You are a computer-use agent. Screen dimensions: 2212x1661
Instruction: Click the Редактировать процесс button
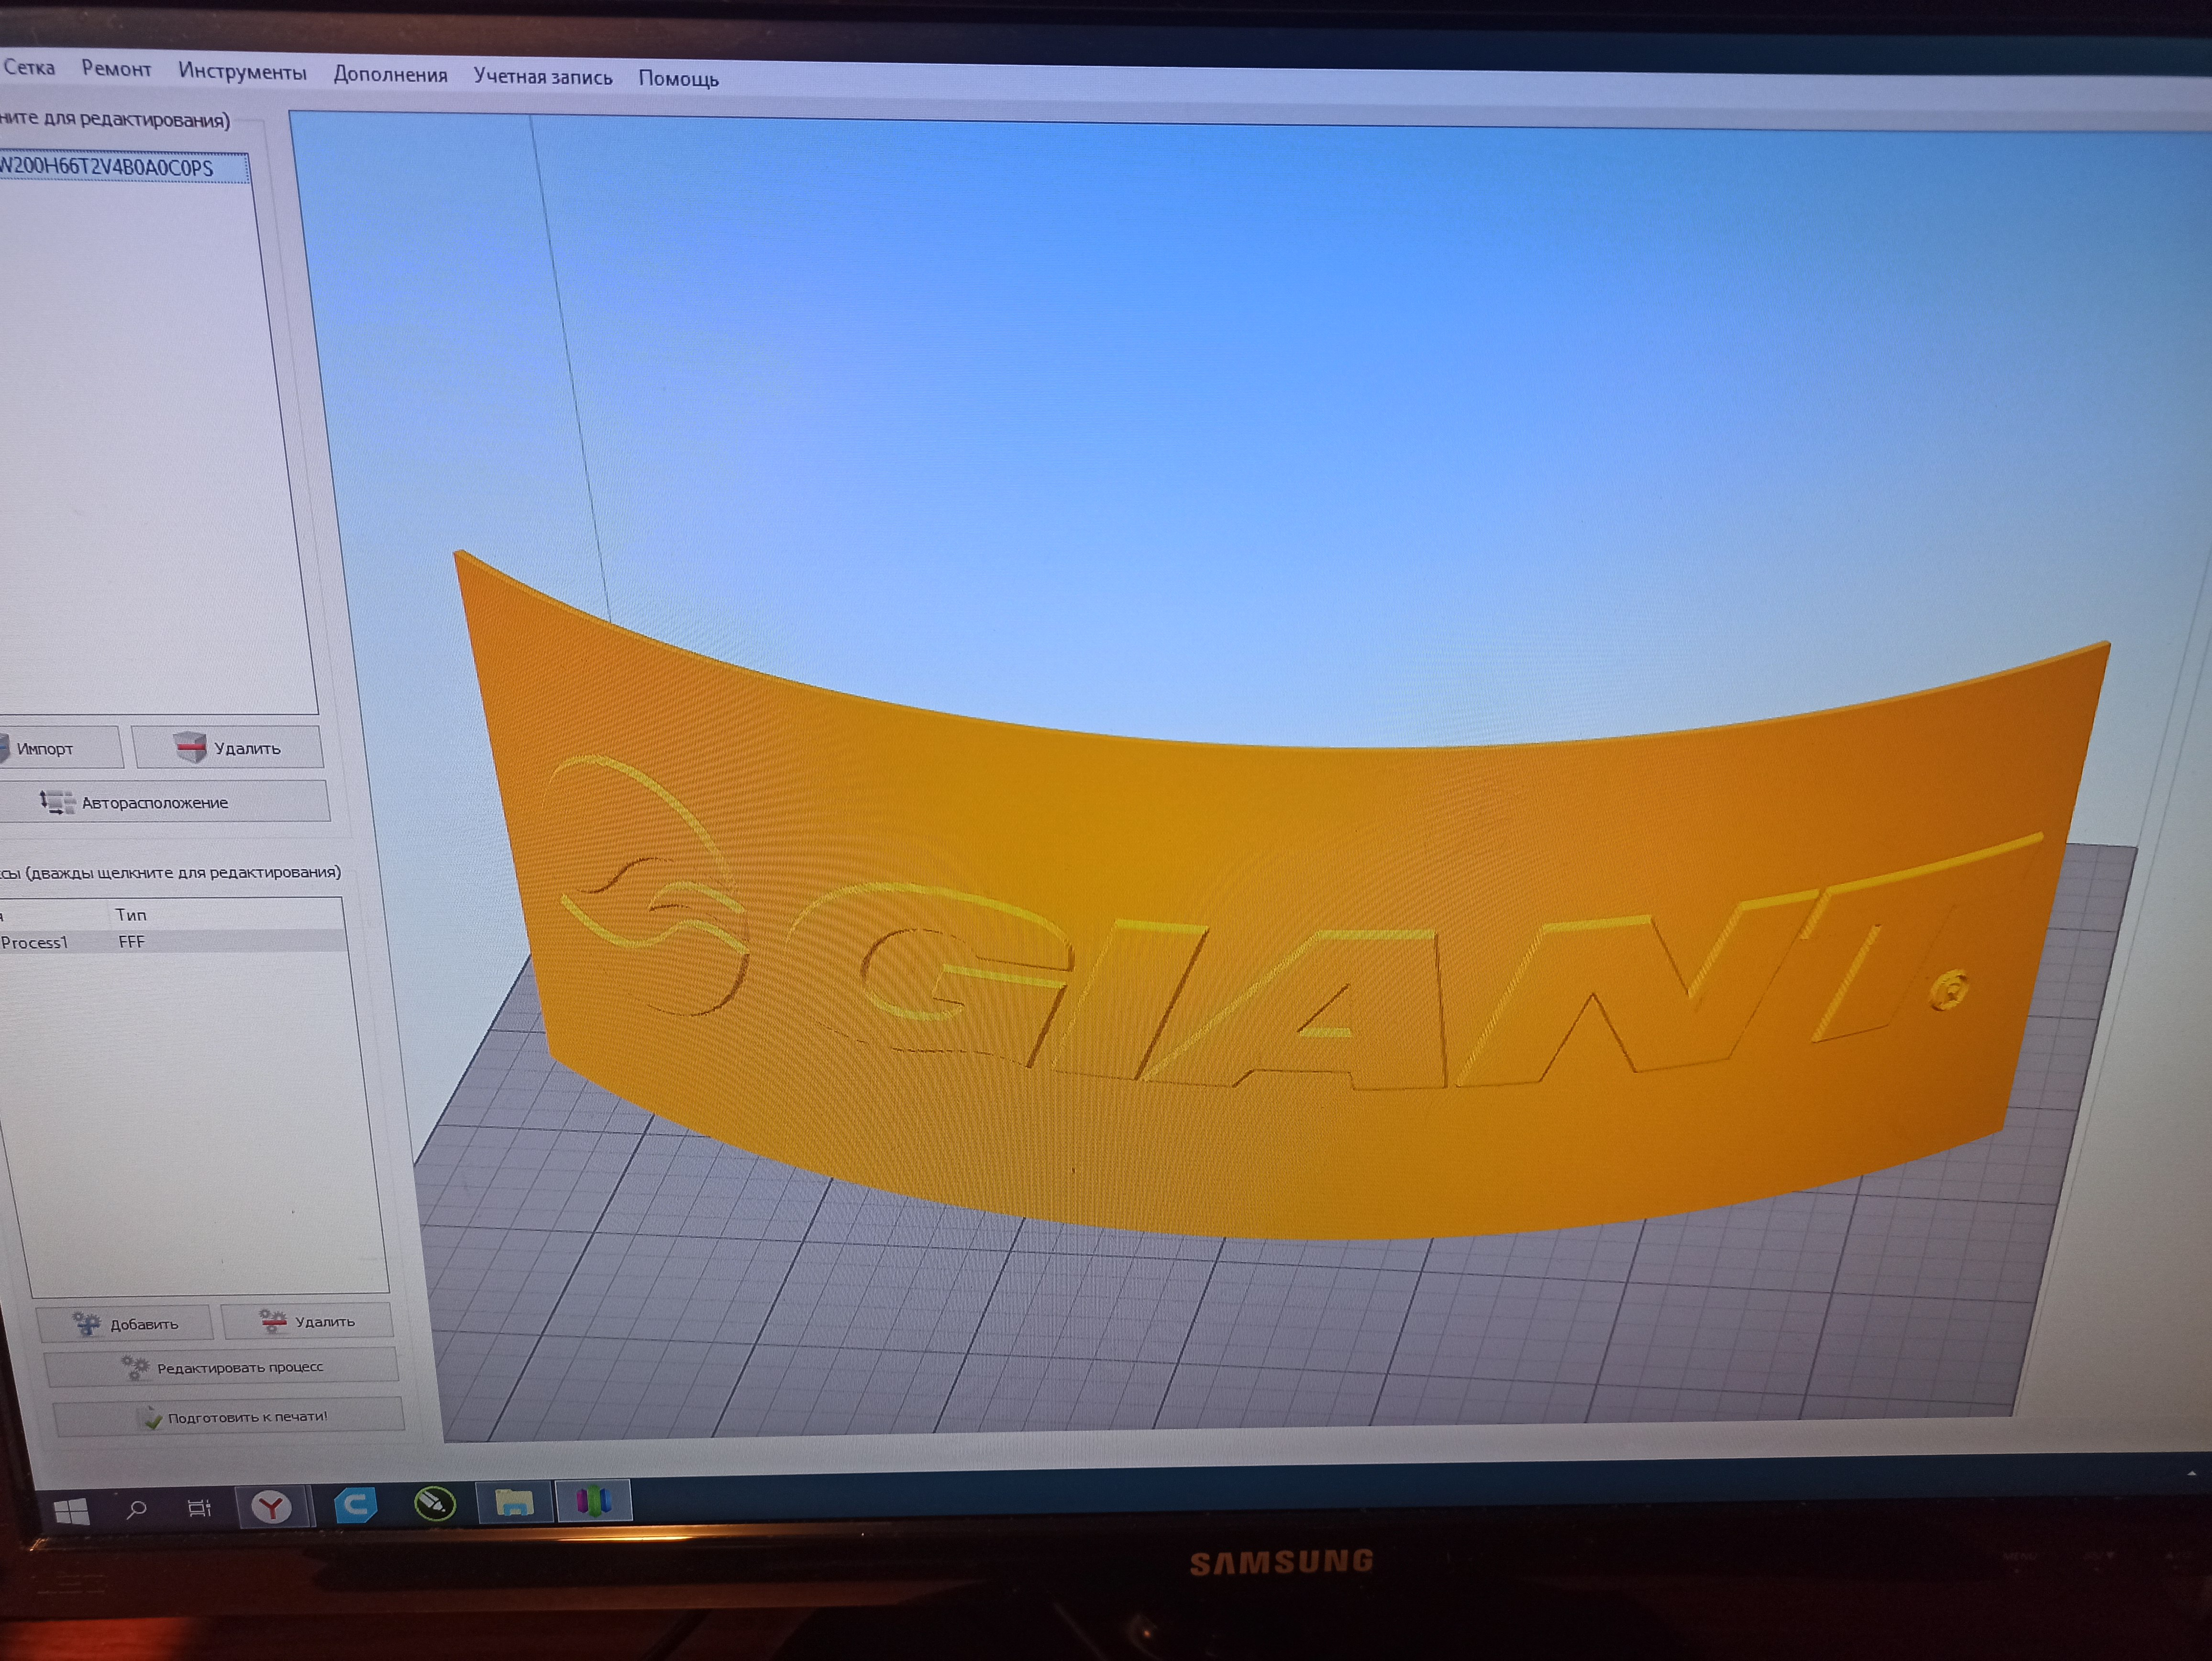[222, 1367]
